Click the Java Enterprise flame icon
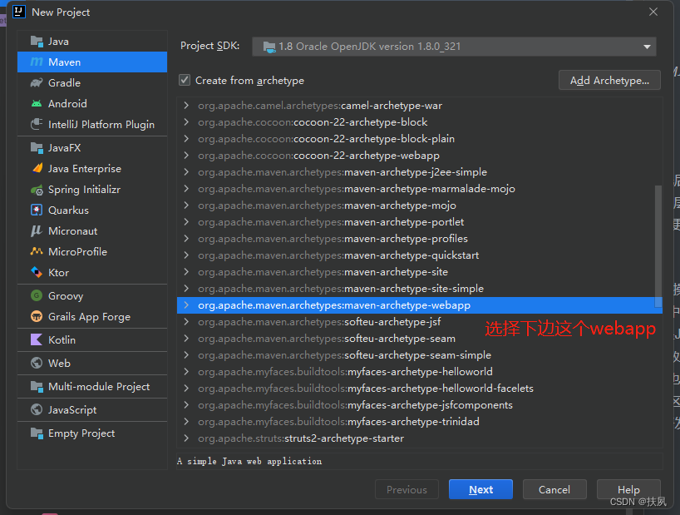 [37, 168]
